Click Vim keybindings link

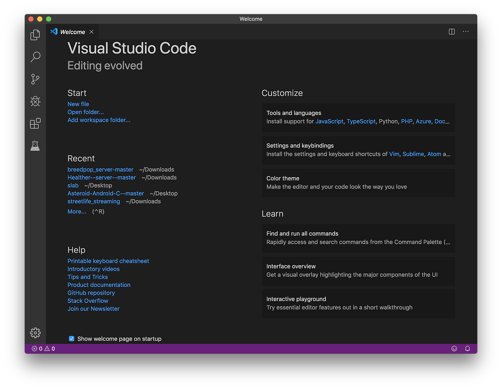coord(394,154)
